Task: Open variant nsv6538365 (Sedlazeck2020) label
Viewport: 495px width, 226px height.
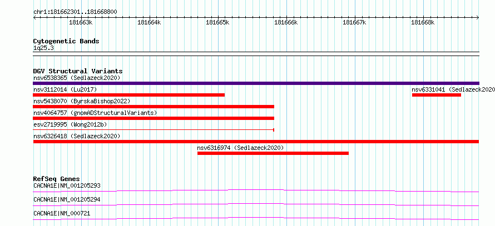Action: (x=77, y=78)
